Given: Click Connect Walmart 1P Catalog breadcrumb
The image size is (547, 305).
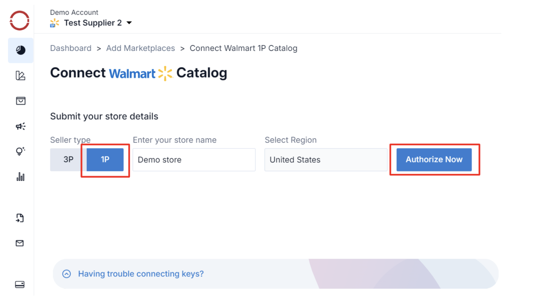Looking at the screenshot, I should [x=243, y=48].
